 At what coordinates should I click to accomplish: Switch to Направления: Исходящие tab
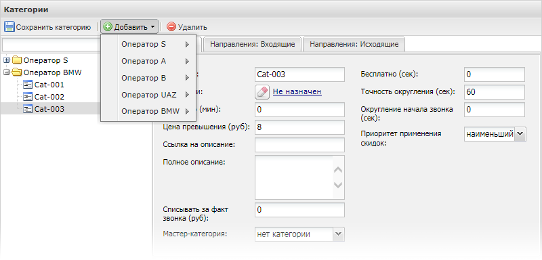[354, 44]
